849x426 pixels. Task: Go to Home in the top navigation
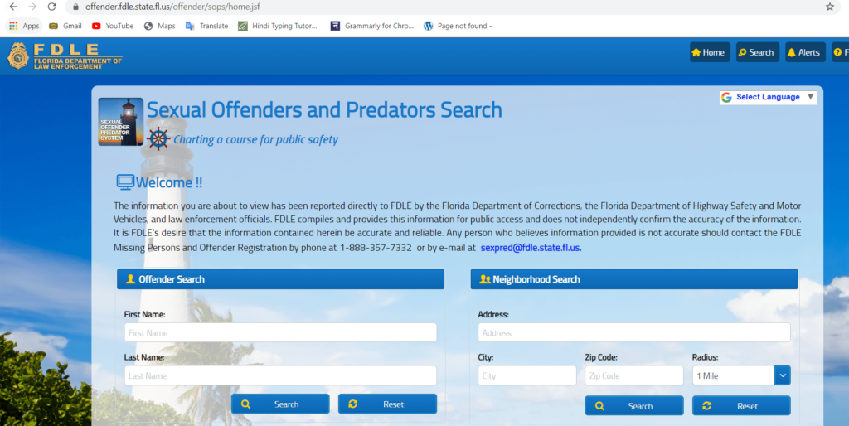(710, 52)
